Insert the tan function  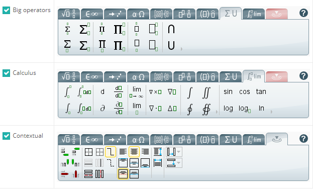[261, 91]
